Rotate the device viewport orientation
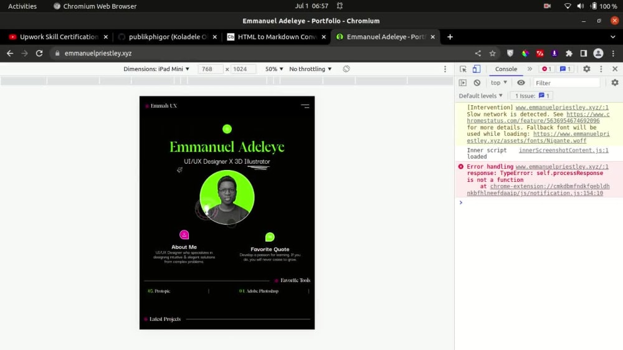Image resolution: width=623 pixels, height=350 pixels. [346, 69]
